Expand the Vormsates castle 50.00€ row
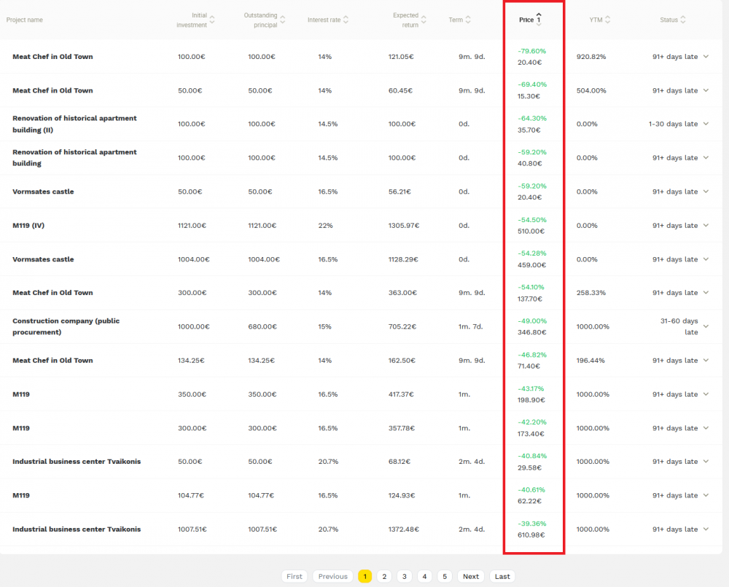 click(x=706, y=192)
